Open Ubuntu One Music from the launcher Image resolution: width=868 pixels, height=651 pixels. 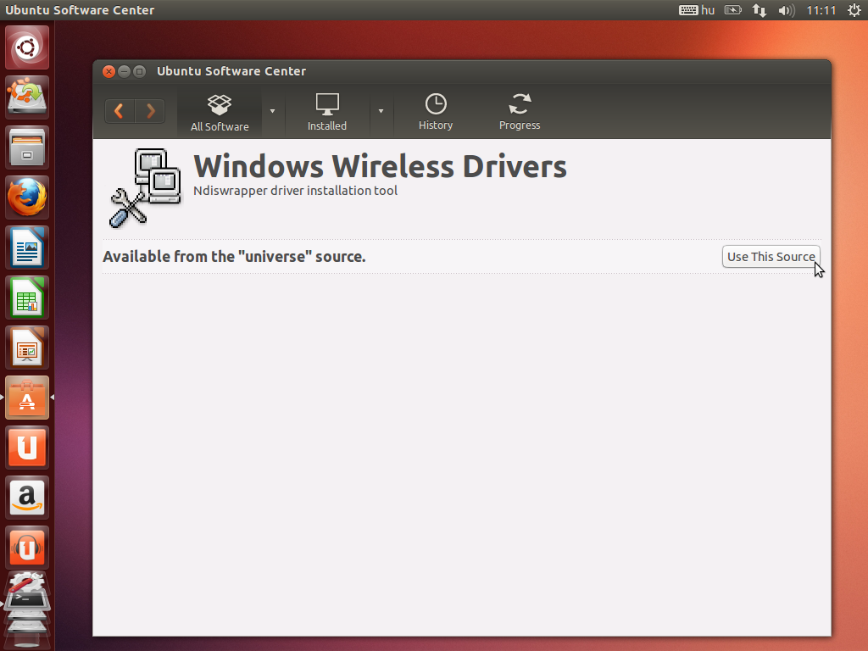click(x=27, y=548)
